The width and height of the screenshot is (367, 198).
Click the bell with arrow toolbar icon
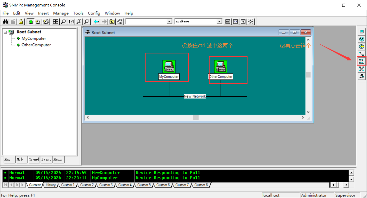point(38,21)
